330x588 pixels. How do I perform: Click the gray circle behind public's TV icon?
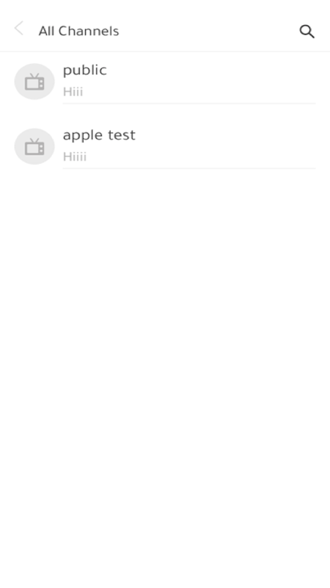[34, 82]
